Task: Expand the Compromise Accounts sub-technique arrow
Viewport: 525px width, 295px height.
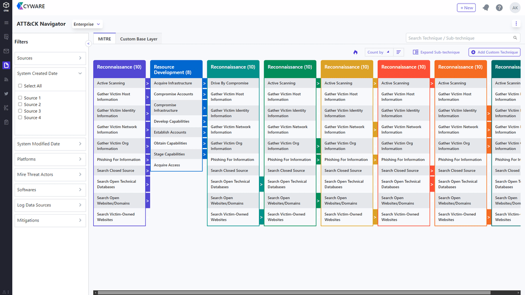Action: pyautogui.click(x=204, y=94)
